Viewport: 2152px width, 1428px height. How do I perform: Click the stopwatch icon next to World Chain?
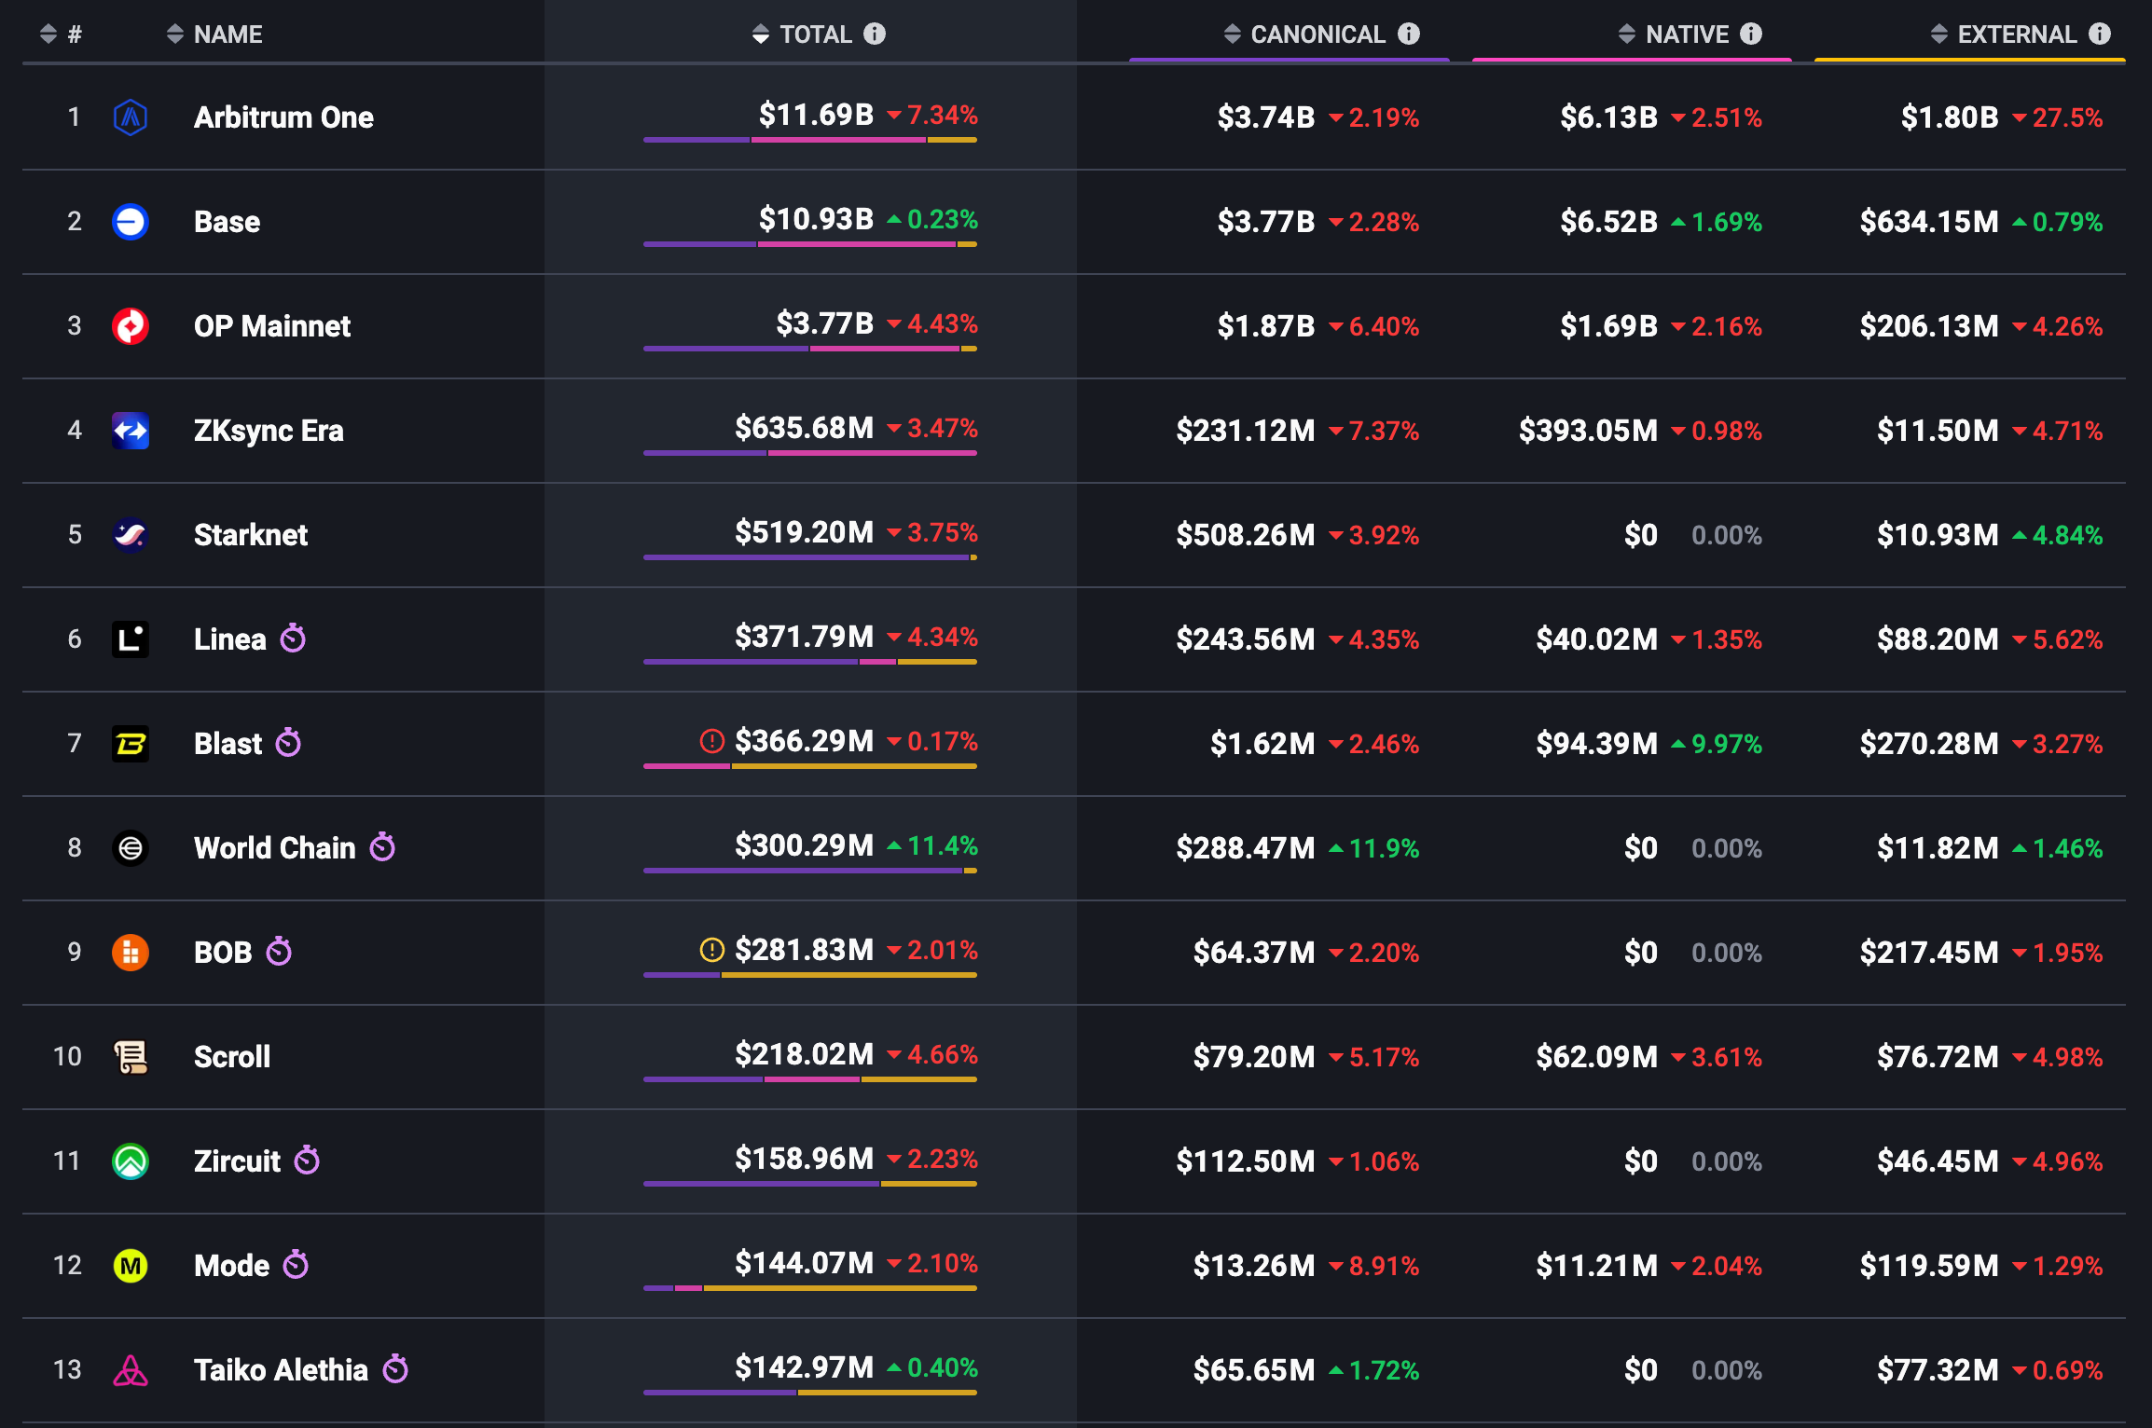(382, 847)
